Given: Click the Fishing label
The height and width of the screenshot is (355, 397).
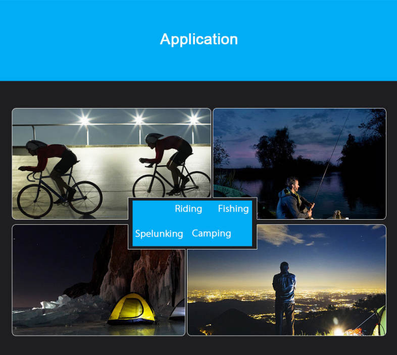Looking at the screenshot, I should [233, 209].
